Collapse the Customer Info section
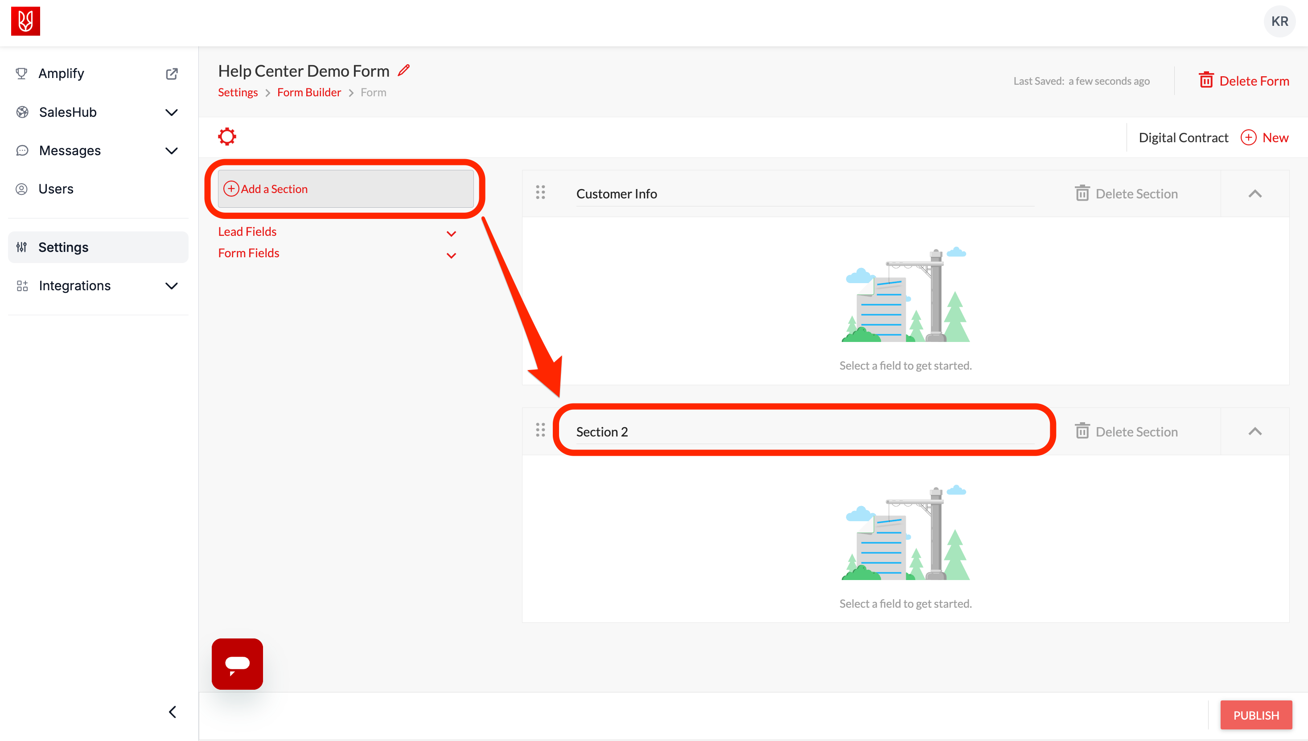Screen dimensions: 1308x741 tap(1255, 194)
